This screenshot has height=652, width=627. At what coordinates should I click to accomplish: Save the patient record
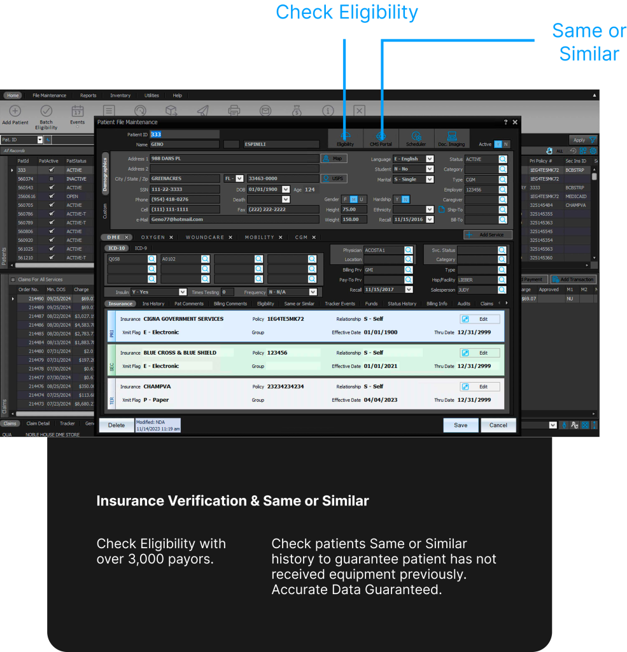[460, 425]
